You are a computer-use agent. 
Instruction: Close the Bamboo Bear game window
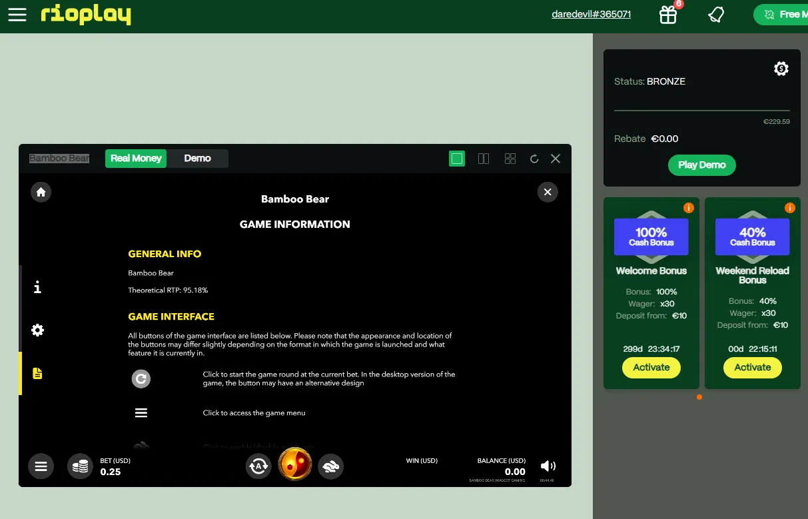(556, 159)
